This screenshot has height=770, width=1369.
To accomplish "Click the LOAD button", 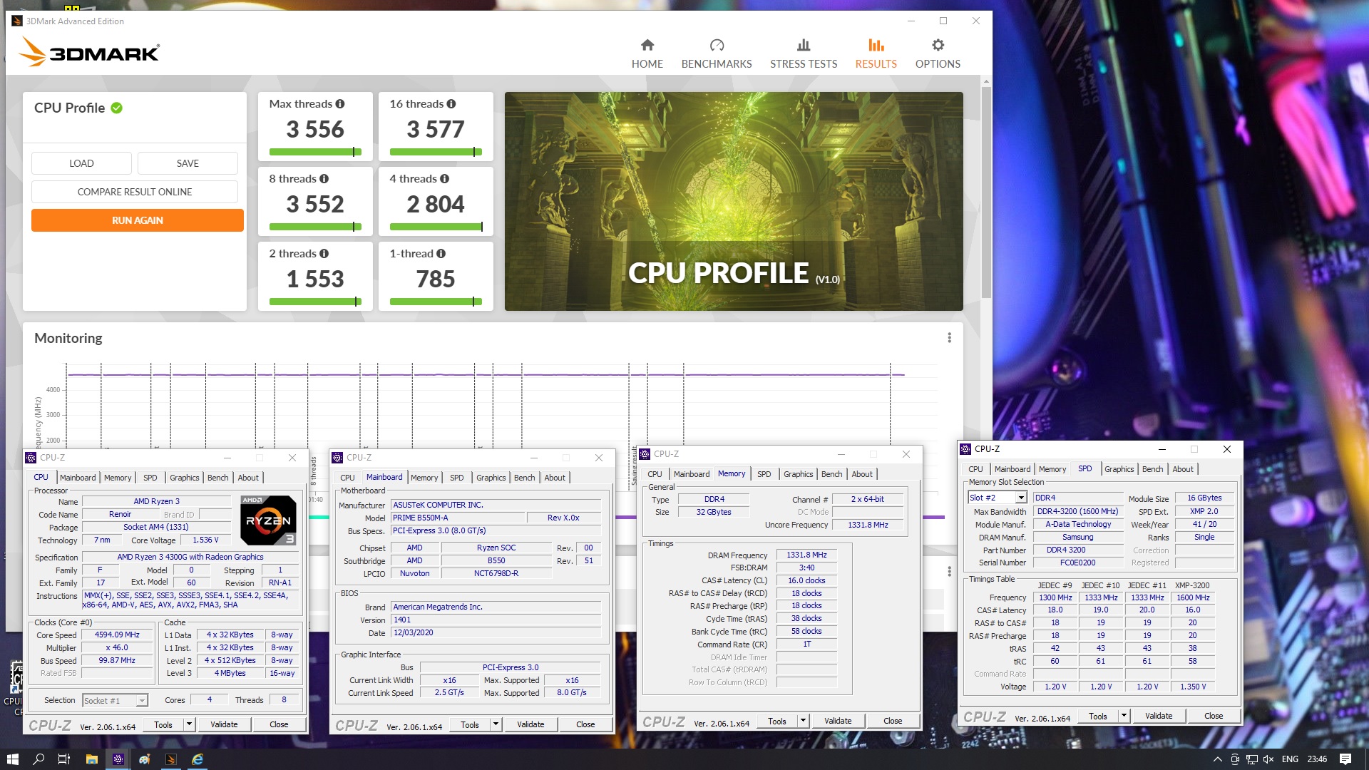I will coord(81,163).
